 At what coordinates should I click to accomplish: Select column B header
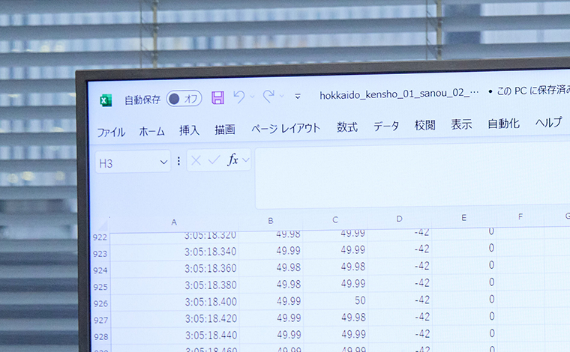coord(270,221)
